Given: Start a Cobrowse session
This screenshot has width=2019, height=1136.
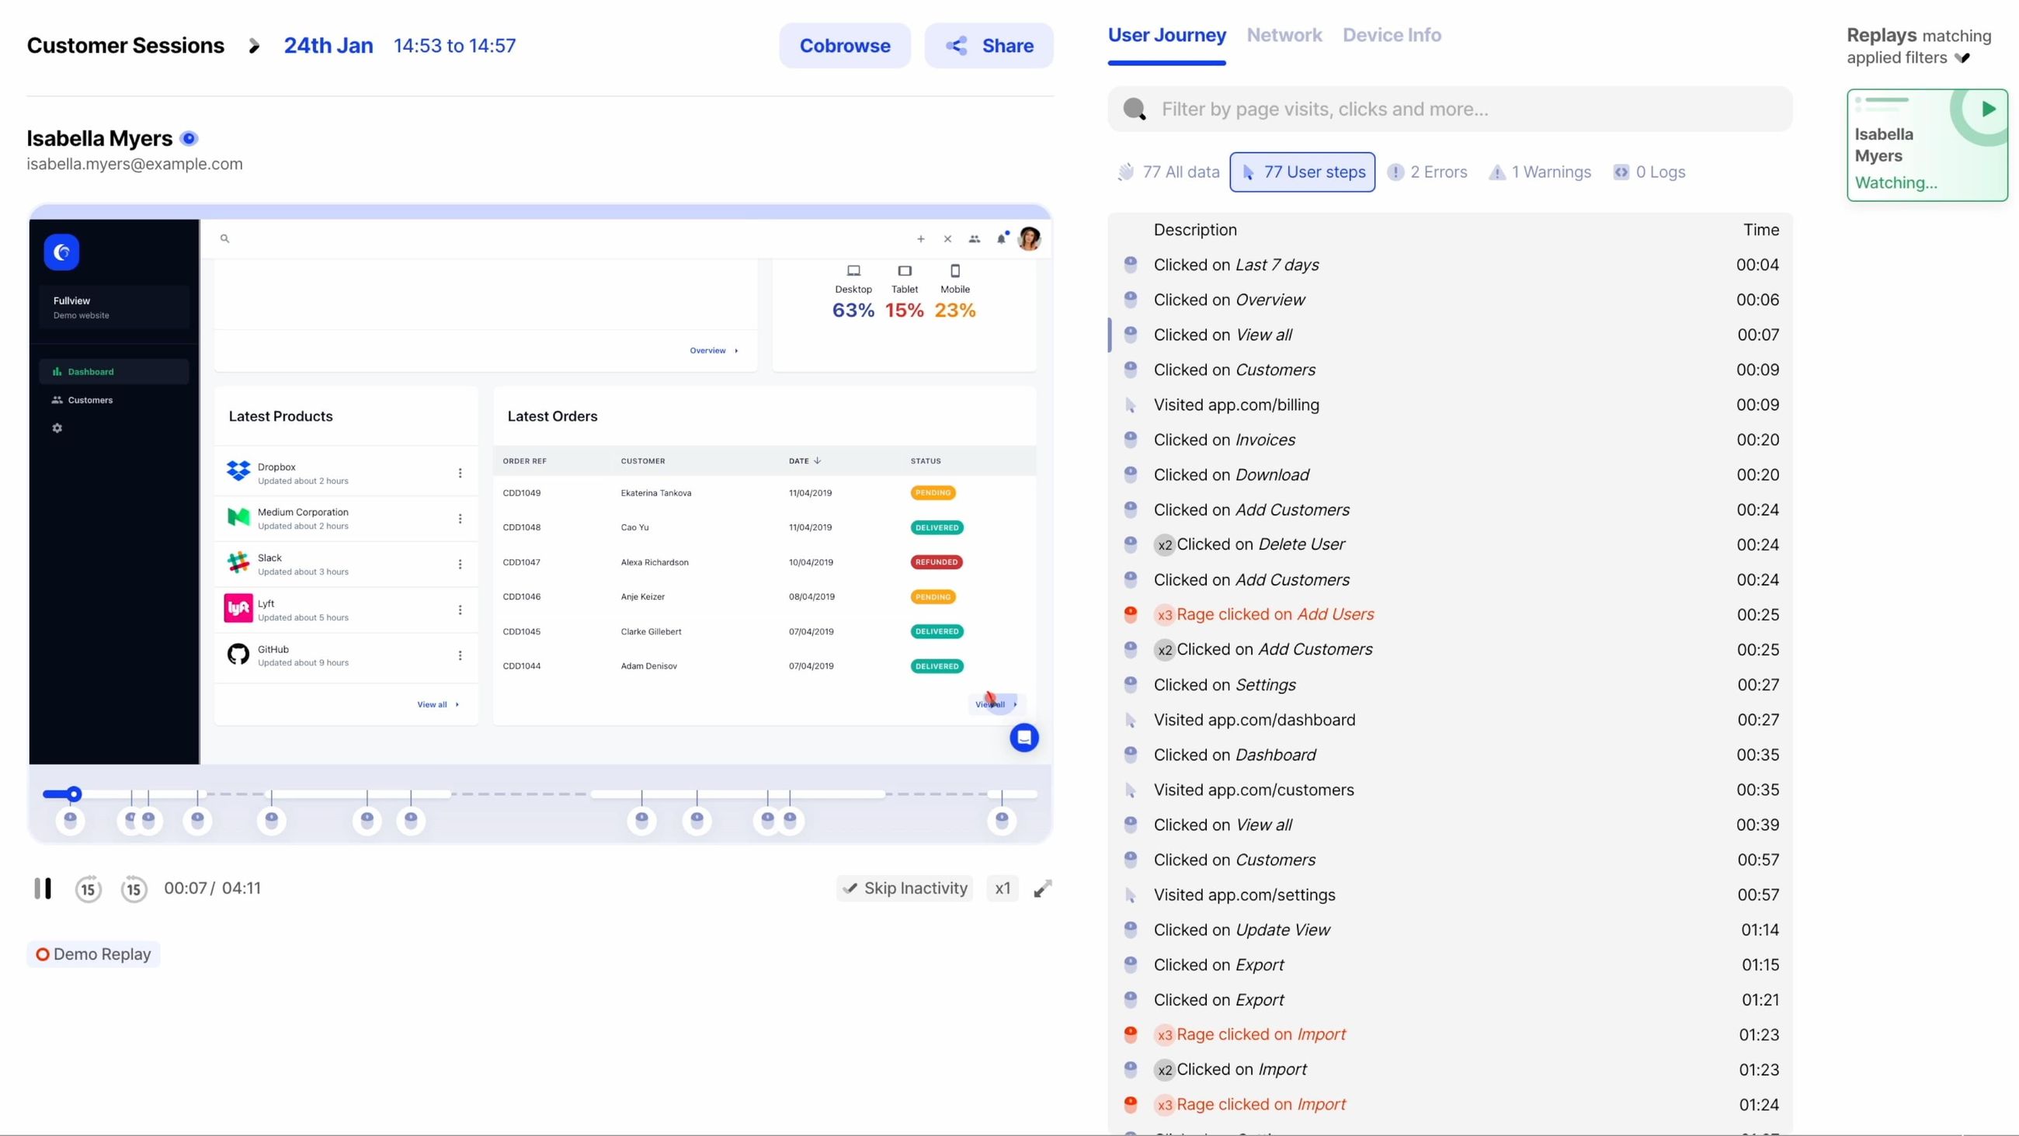Looking at the screenshot, I should point(845,46).
